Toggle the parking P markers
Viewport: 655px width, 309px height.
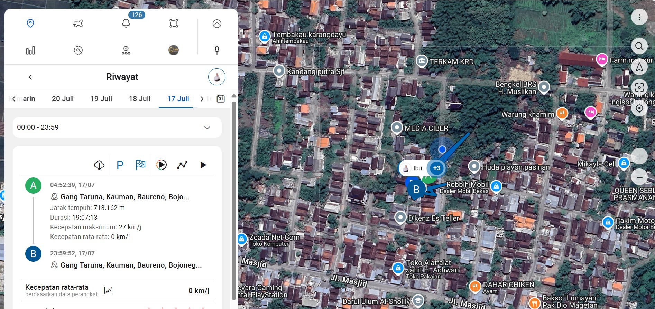click(x=120, y=165)
